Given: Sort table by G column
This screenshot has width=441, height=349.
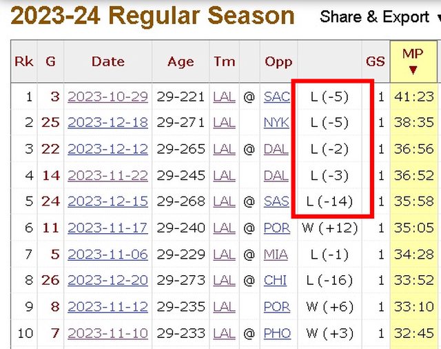Looking at the screenshot, I should (50, 61).
